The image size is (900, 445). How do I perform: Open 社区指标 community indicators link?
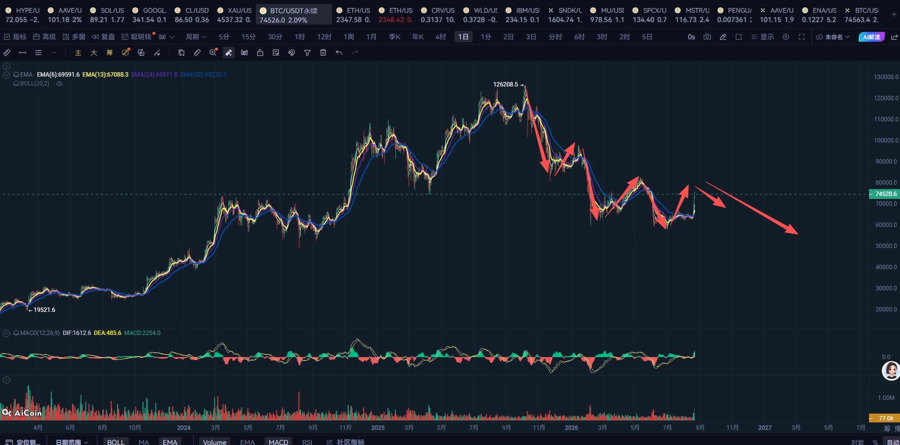click(346, 442)
